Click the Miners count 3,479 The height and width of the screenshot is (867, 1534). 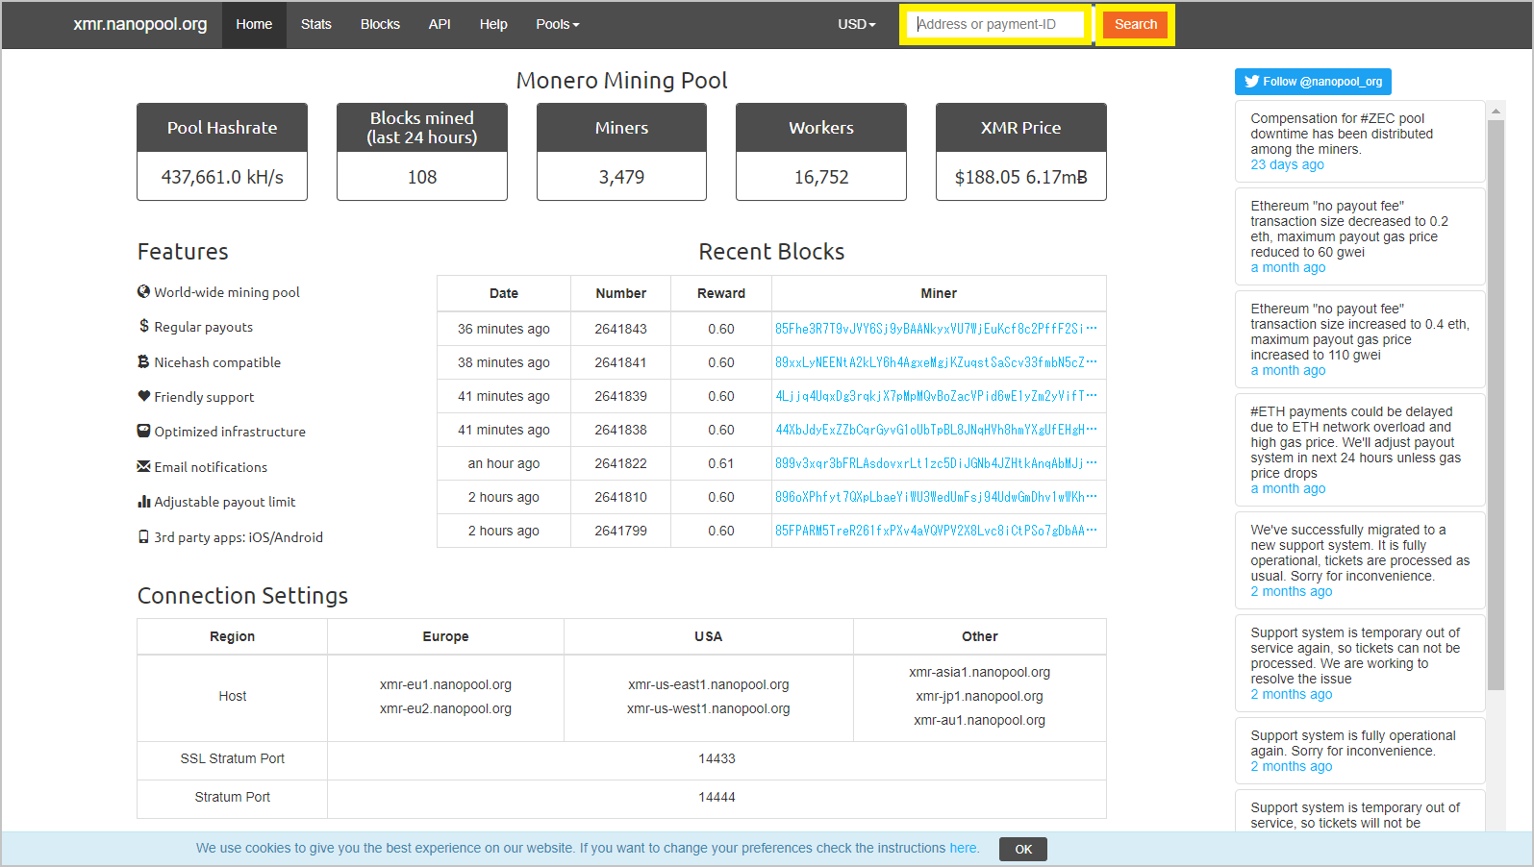[x=621, y=177]
